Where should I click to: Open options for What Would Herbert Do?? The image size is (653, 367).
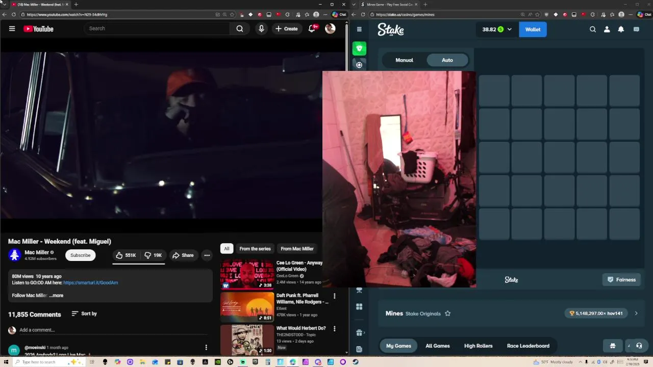335,328
